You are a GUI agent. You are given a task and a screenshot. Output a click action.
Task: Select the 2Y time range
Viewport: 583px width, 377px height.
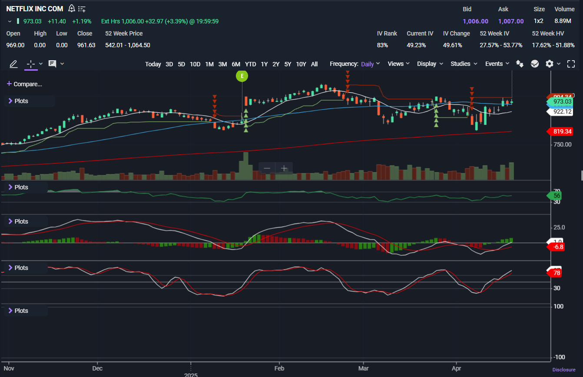click(x=276, y=64)
